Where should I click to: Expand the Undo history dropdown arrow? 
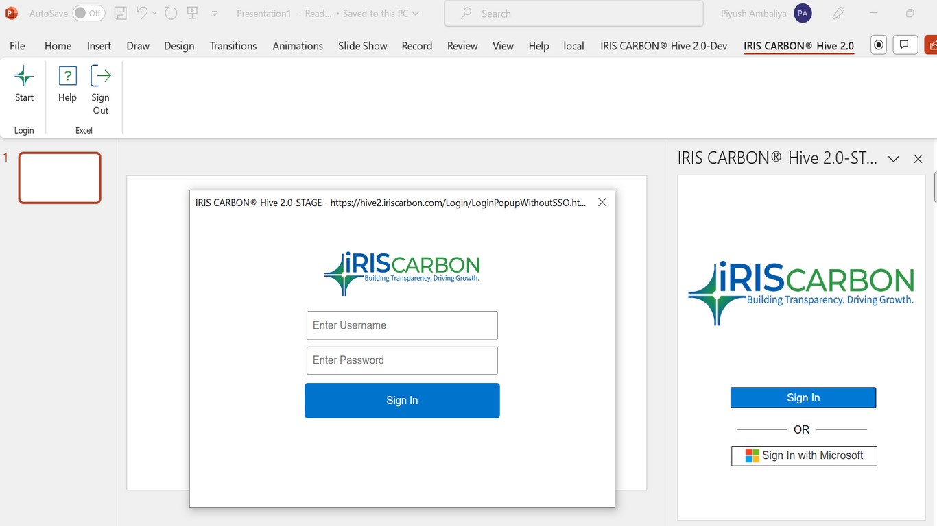pyautogui.click(x=154, y=13)
